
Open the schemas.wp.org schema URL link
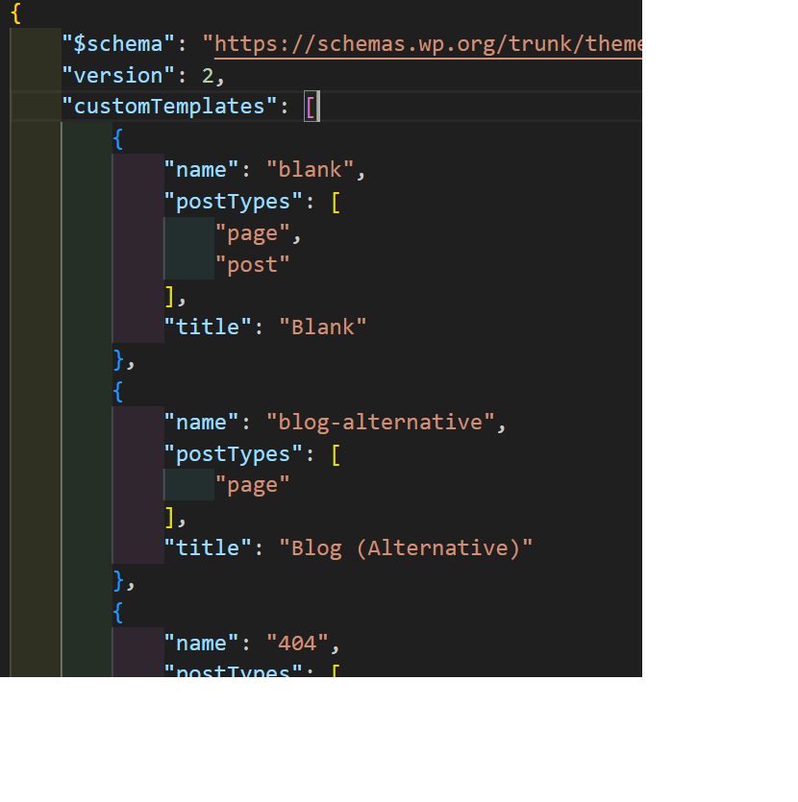click(x=428, y=44)
